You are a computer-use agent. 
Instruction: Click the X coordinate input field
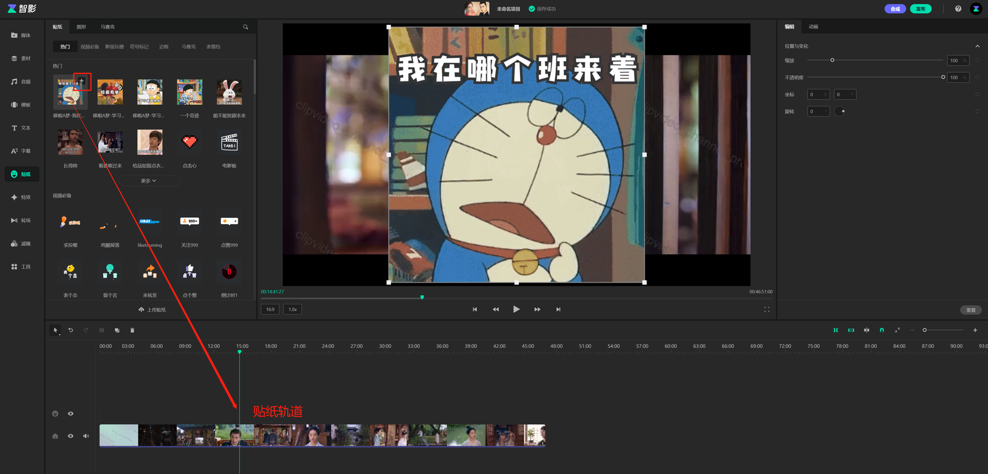tap(818, 94)
